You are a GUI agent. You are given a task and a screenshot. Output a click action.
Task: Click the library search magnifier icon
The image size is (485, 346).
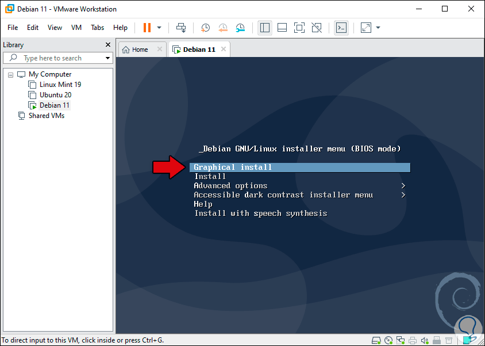[13, 58]
